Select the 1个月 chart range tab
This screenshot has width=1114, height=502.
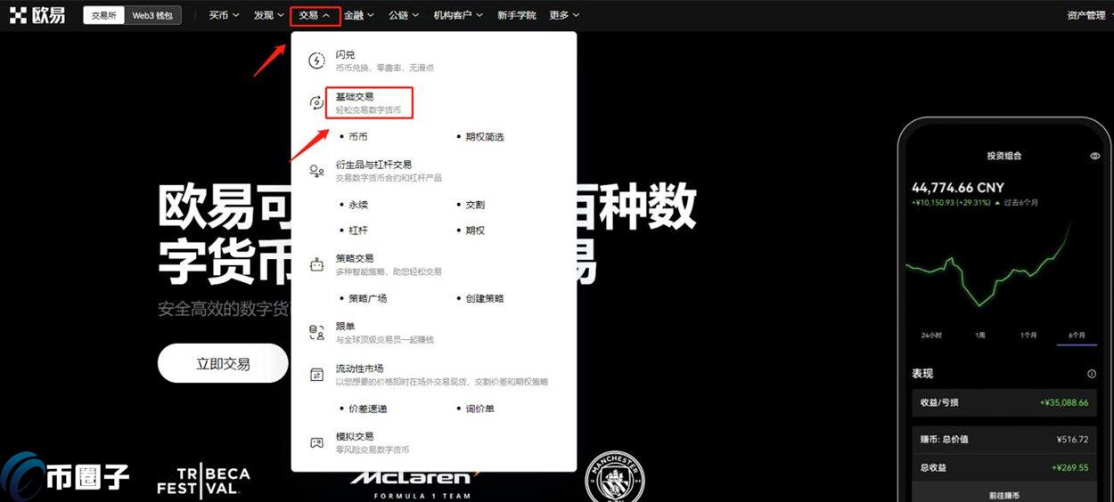click(1028, 336)
